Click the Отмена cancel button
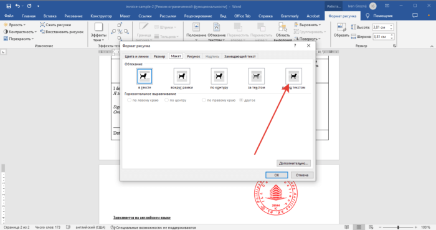Screen dimensions: 436x230 (x=302, y=175)
